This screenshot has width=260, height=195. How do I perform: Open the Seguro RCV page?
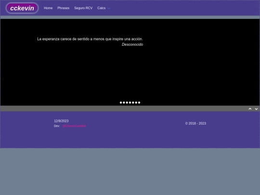[x=83, y=8]
